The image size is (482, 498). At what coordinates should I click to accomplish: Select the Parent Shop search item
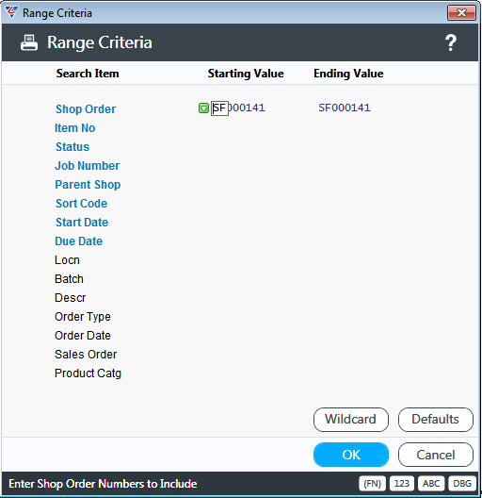88,185
